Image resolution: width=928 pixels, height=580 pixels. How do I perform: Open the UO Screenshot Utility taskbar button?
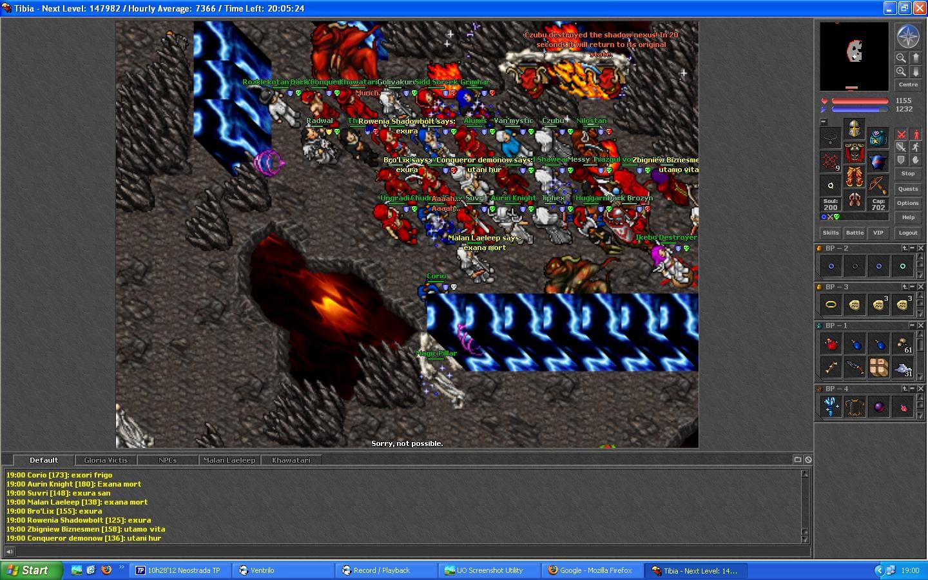[x=490, y=570]
